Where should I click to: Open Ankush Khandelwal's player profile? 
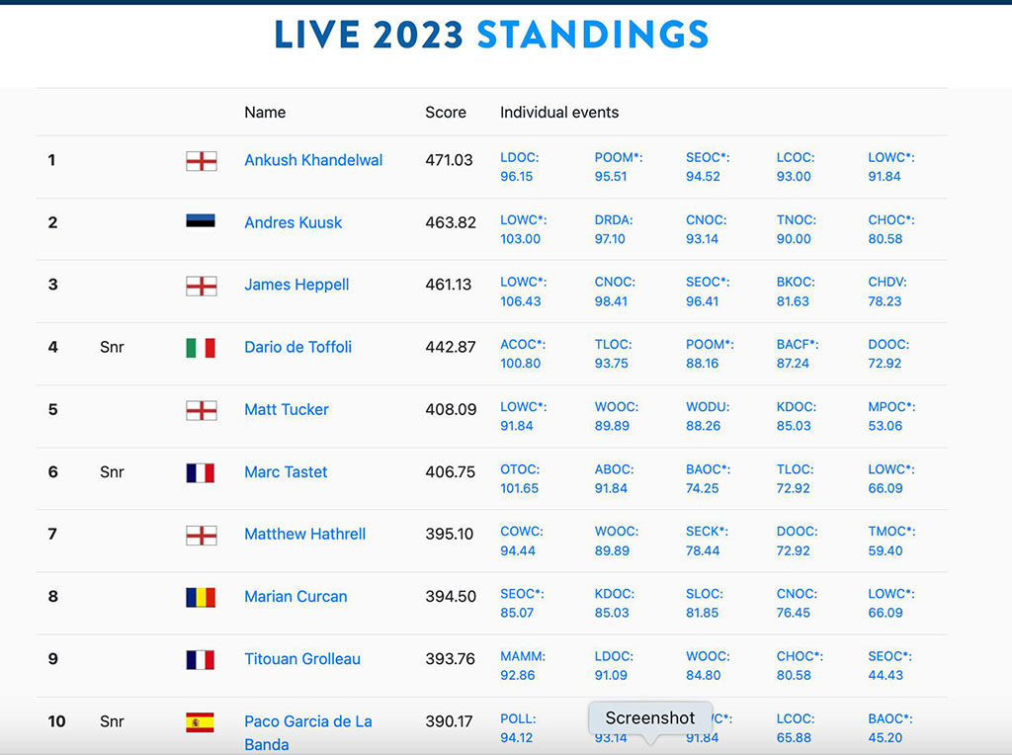click(x=313, y=160)
